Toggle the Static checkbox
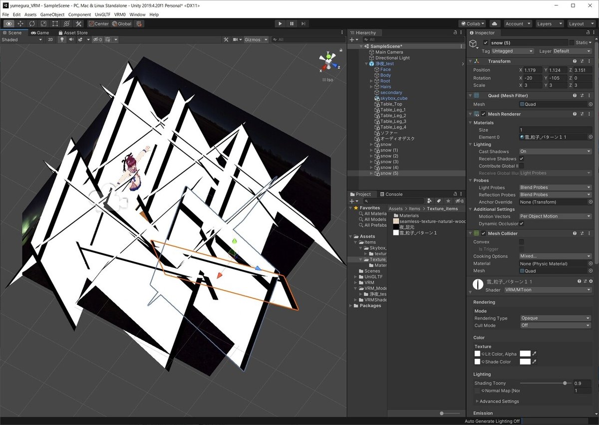 572,43
